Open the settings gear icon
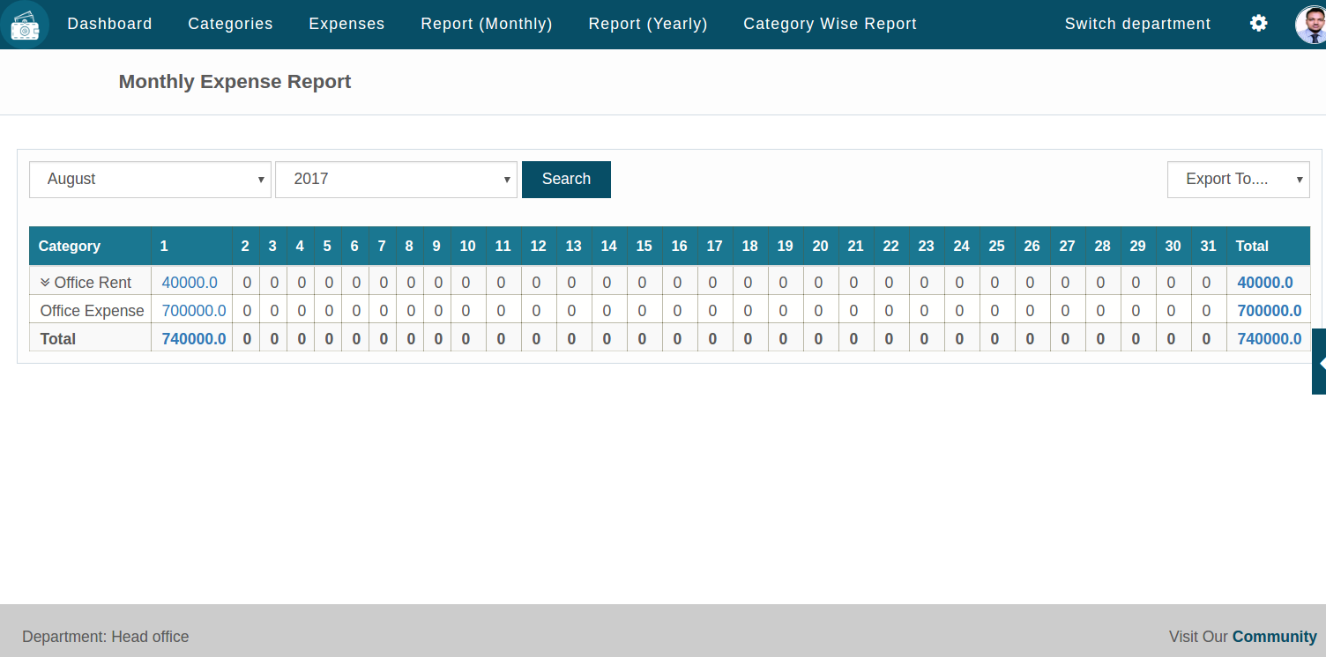 (x=1258, y=24)
